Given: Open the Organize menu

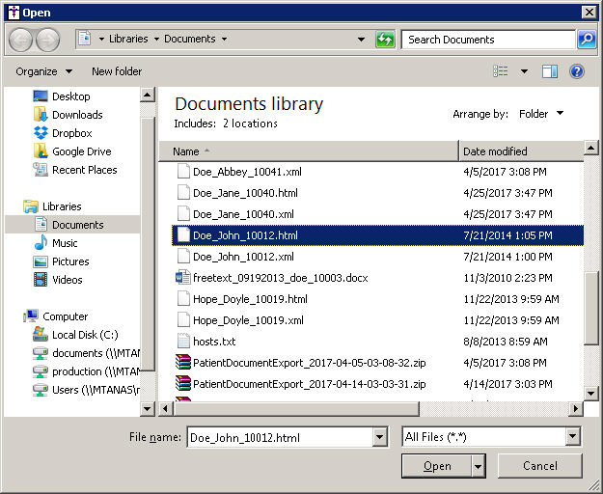Looking at the screenshot, I should pyautogui.click(x=43, y=71).
